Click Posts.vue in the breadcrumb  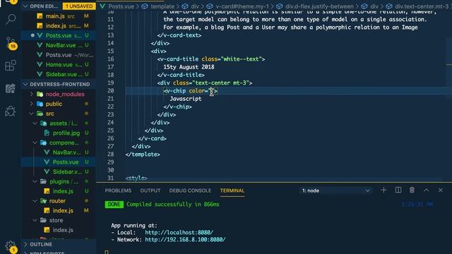click(121, 6)
